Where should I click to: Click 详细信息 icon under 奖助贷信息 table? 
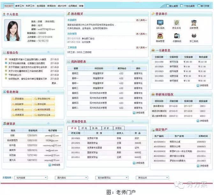134,163
